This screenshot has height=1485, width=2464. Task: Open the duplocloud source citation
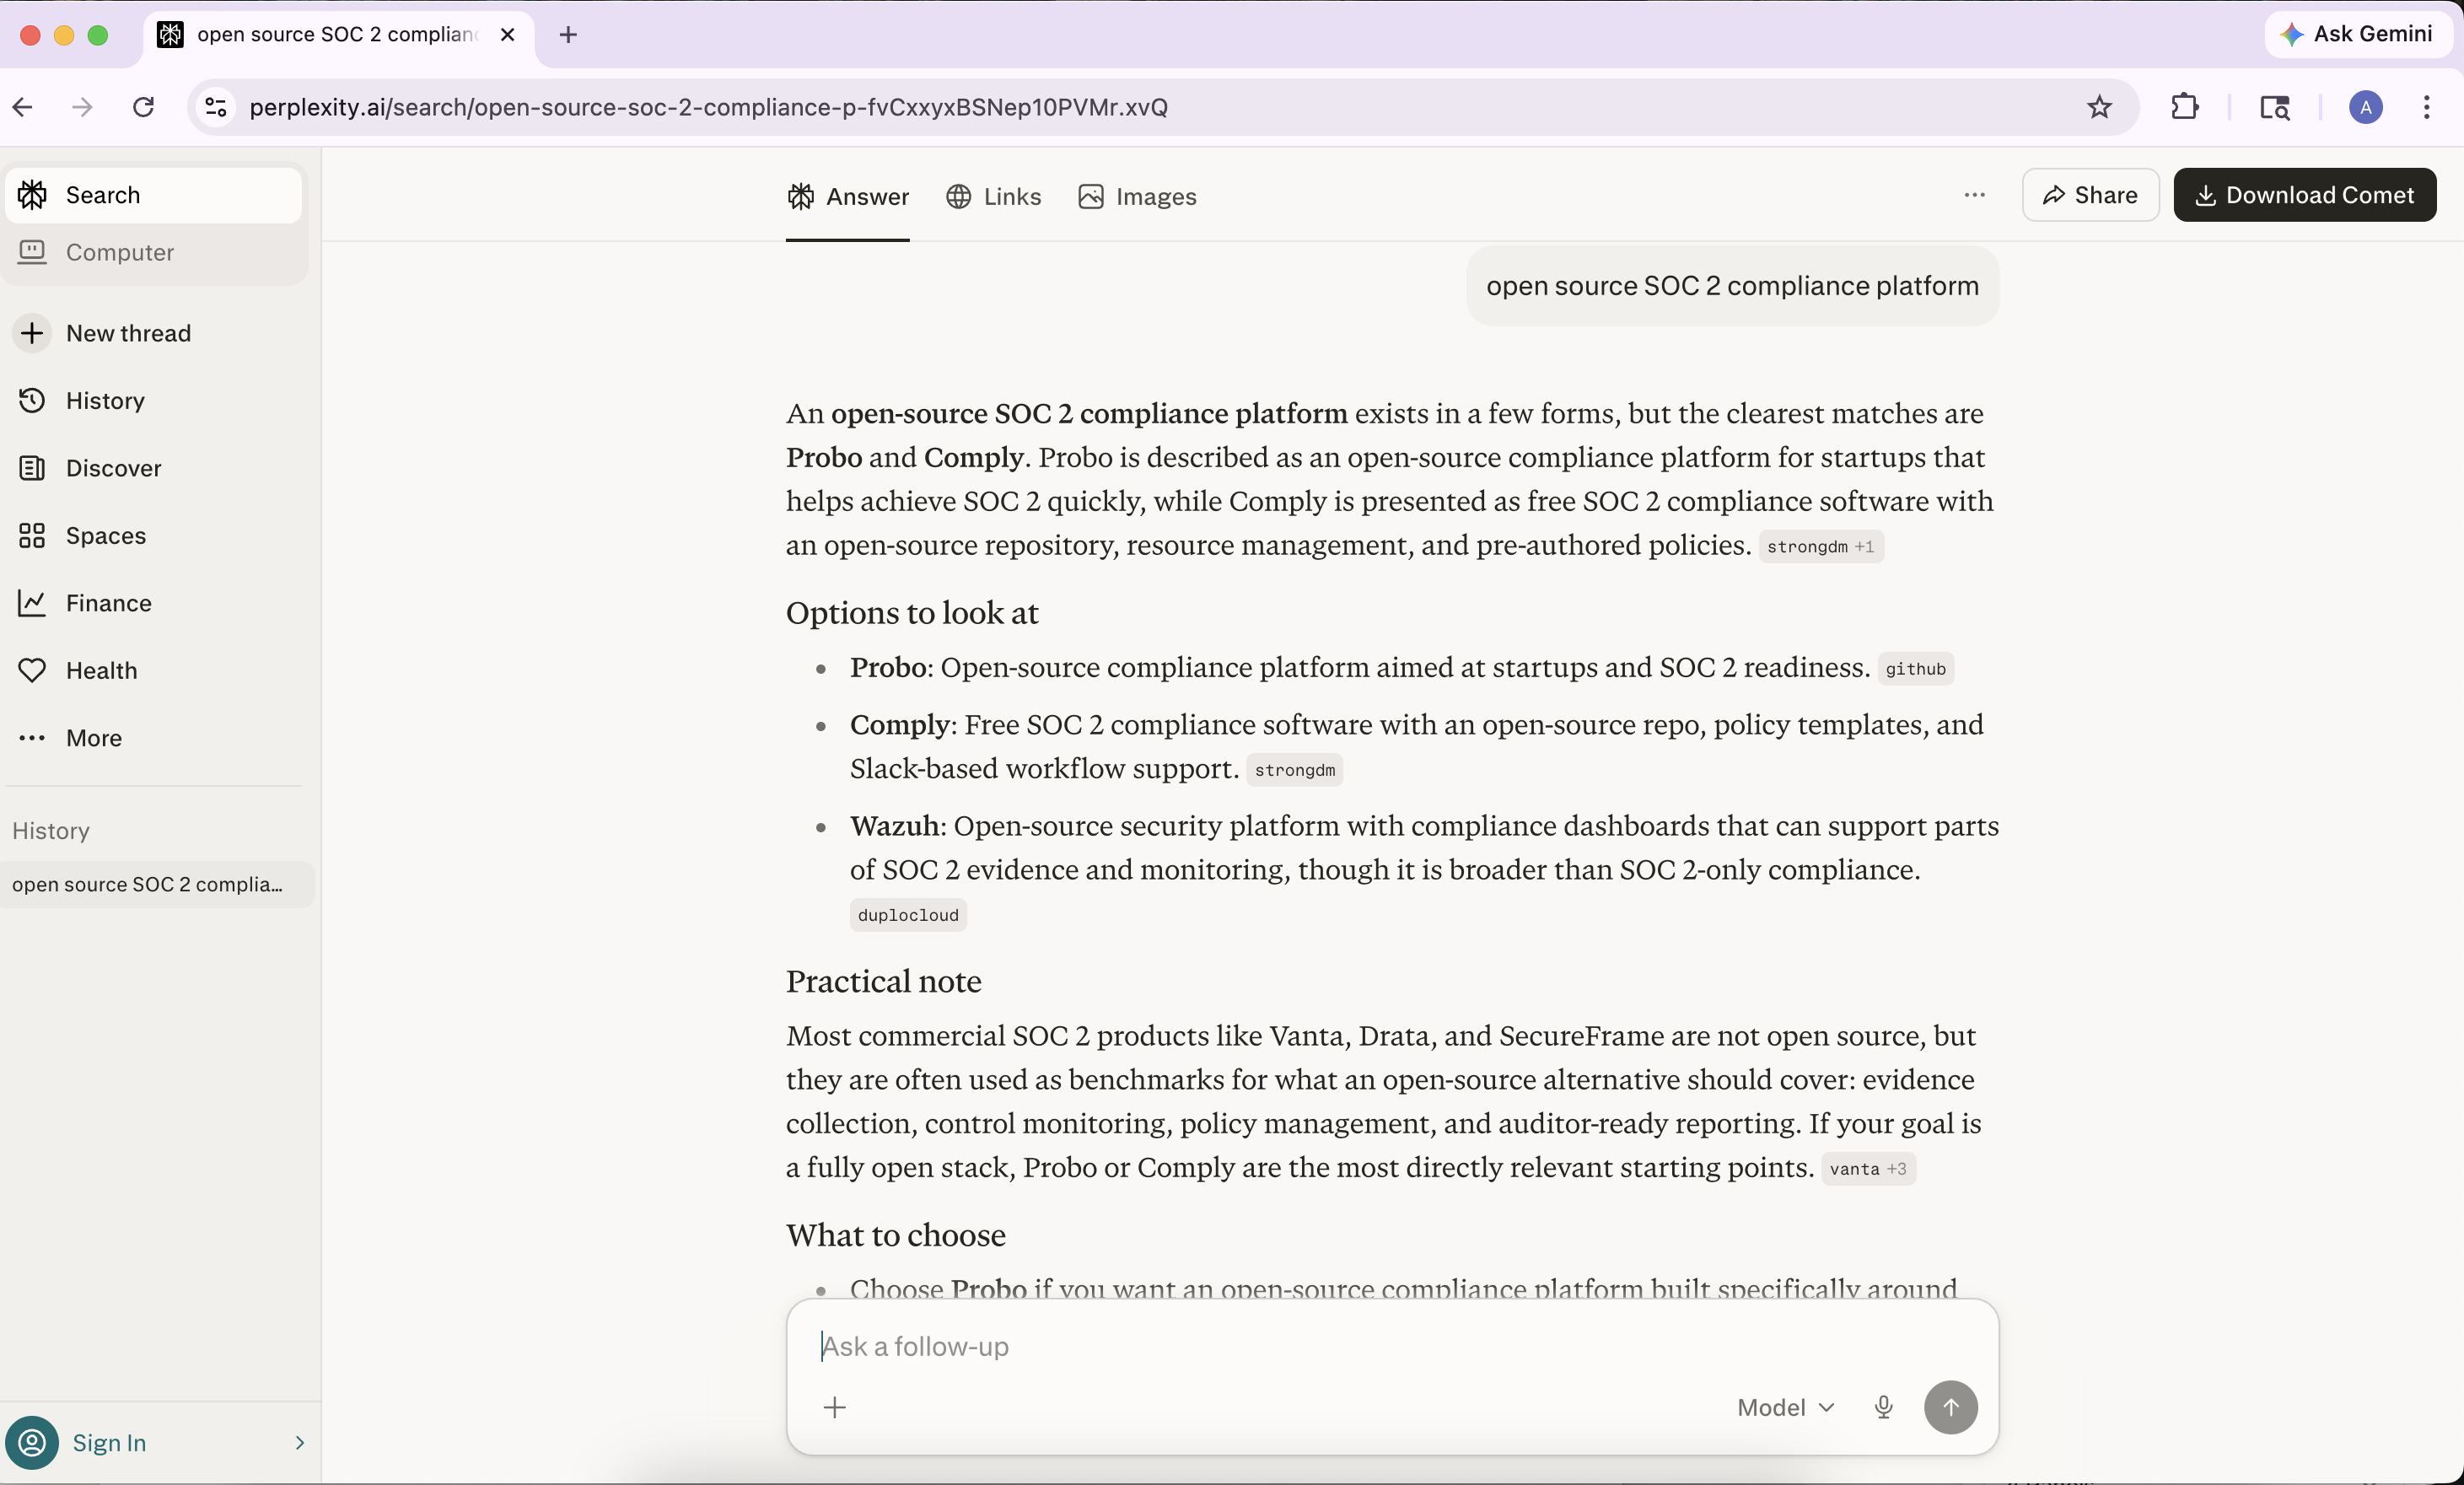click(x=907, y=915)
